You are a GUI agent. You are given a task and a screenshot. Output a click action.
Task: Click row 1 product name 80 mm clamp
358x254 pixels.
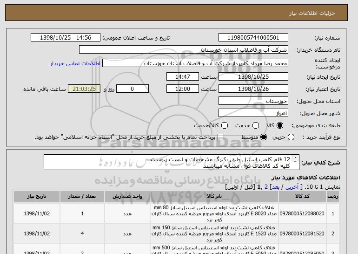click(x=214, y=213)
